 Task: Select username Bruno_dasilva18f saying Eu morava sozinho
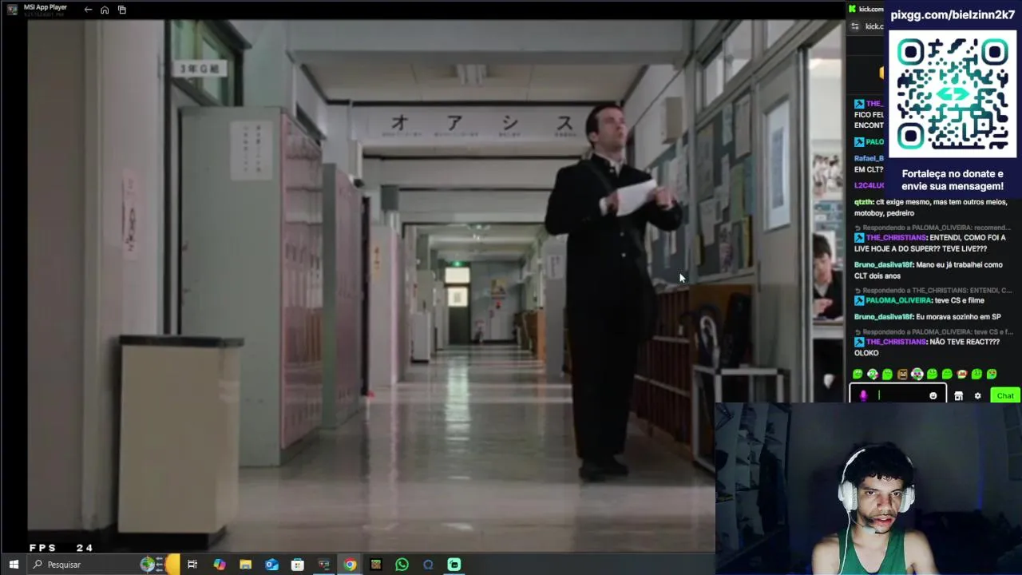(883, 316)
